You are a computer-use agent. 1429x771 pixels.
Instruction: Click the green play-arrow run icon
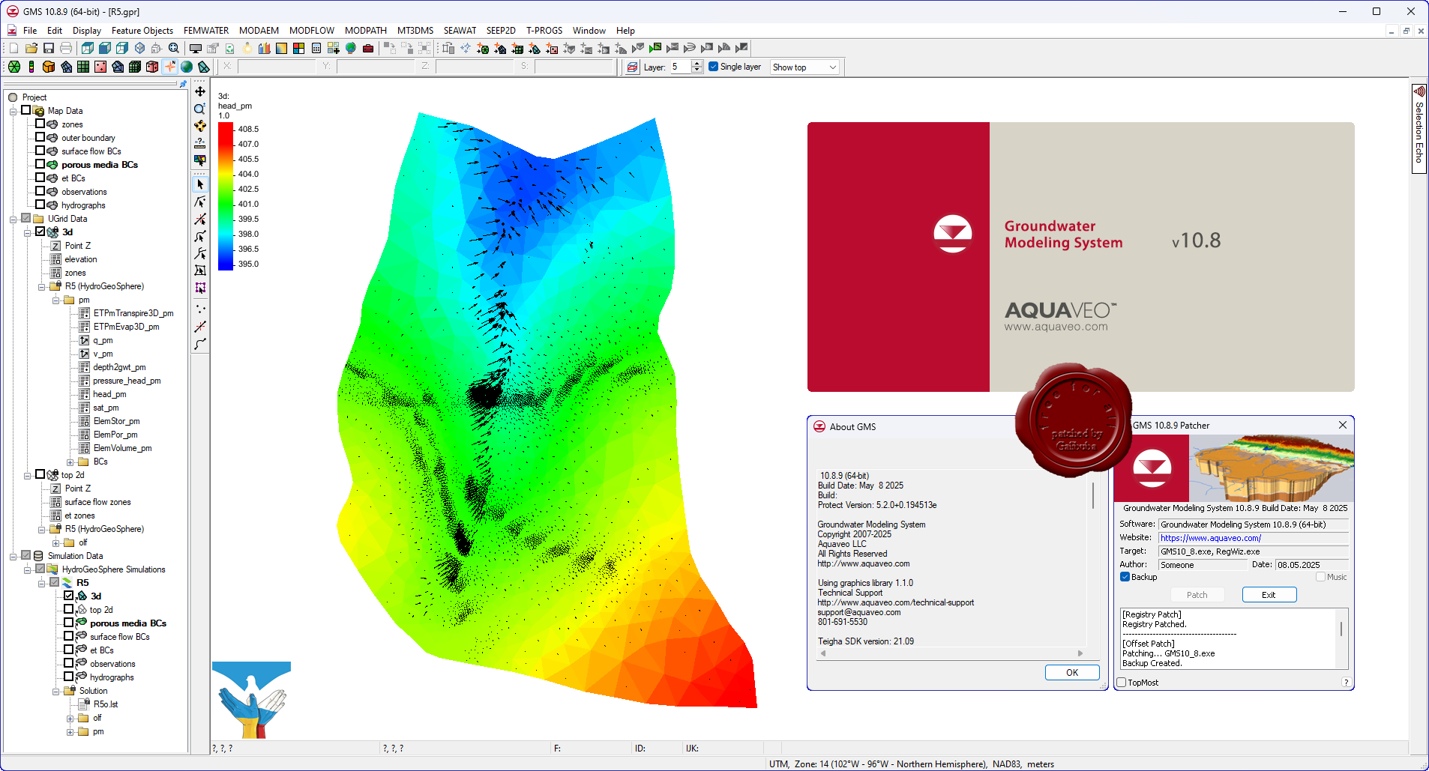655,48
